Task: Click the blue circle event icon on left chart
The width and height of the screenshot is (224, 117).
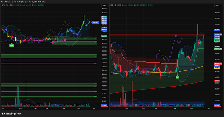Action: click(85, 105)
